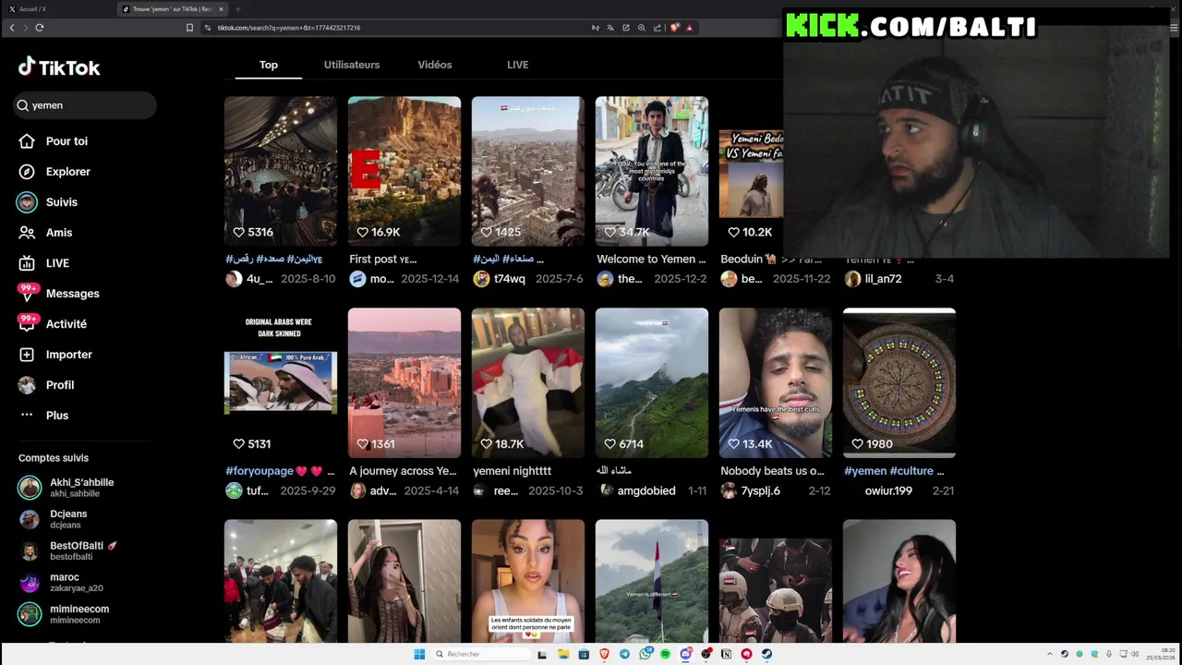Open followed account mimineecom
The height and width of the screenshot is (665, 1182).
[x=65, y=613]
